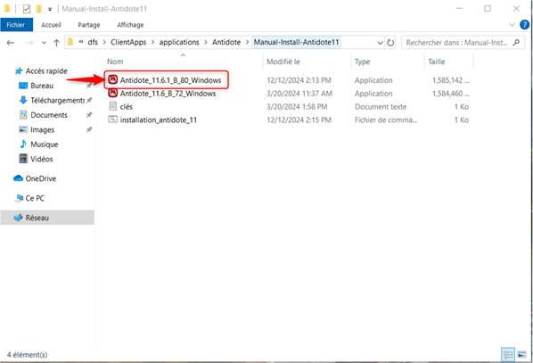This screenshot has width=533, height=363.
Task: Sort by Taille column header
Action: click(437, 62)
